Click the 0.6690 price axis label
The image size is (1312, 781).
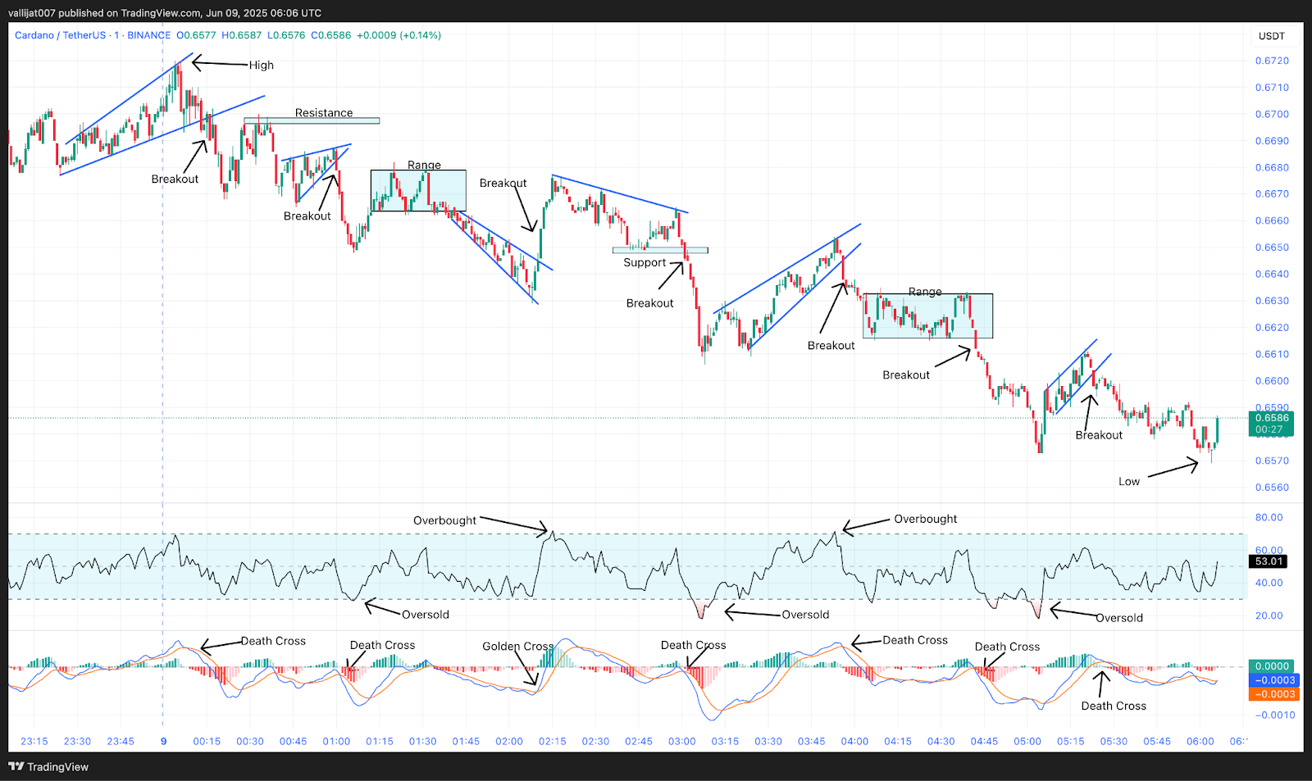1272,141
